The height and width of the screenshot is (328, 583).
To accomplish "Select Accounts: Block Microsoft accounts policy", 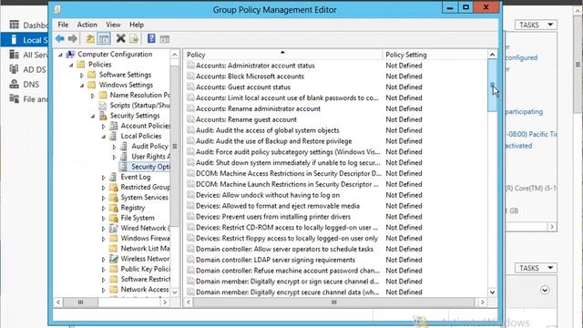I will click(250, 77).
